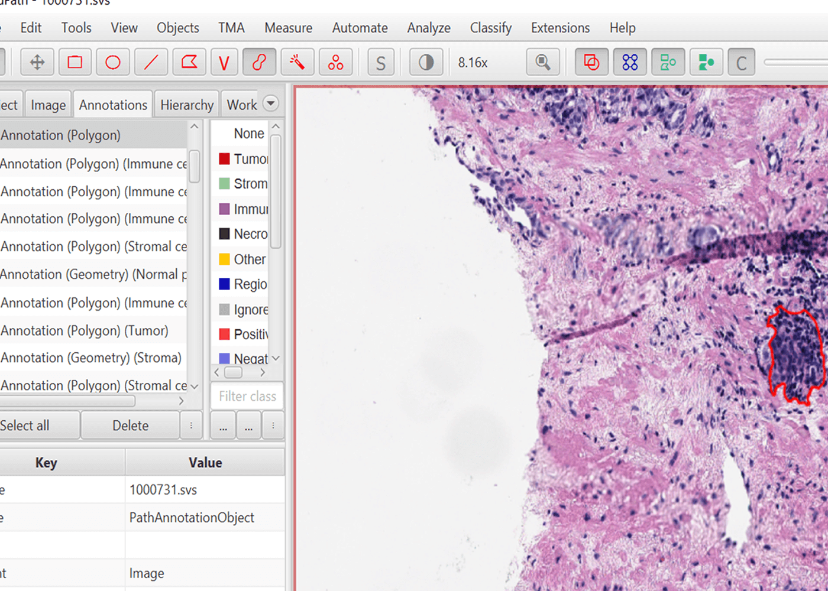
Task: Click inside the Filter class field
Action: pos(247,396)
